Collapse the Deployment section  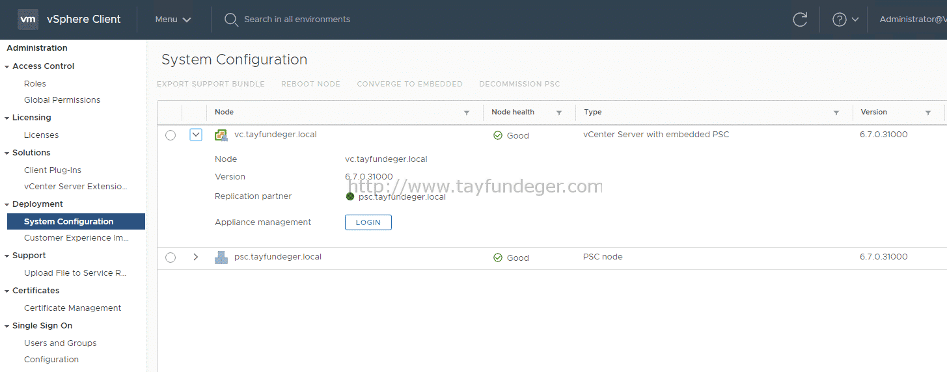click(x=7, y=204)
